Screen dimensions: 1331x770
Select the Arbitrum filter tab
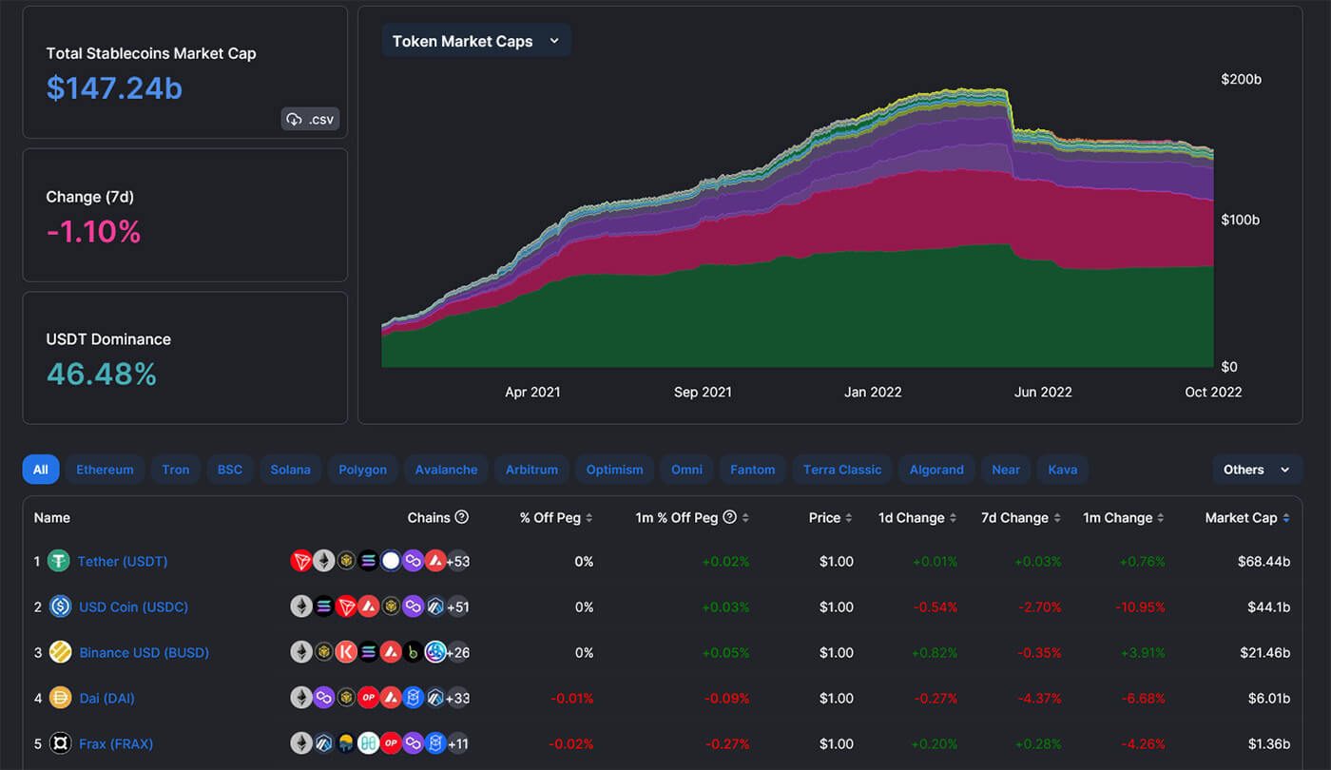pyautogui.click(x=531, y=470)
